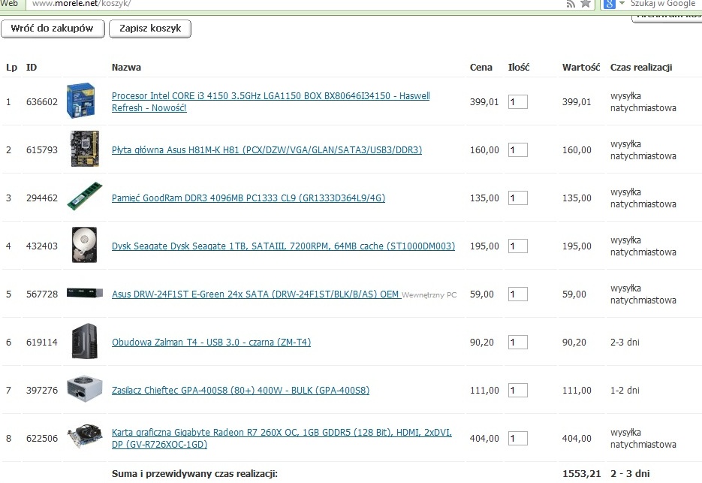Click the Nazwa column header
The image size is (702, 483).
click(126, 67)
